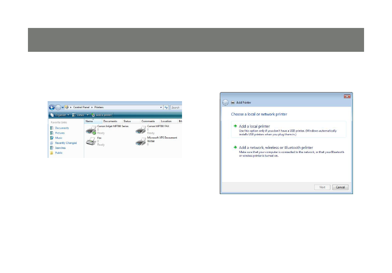Open address bar history dropdown arrow
The image size is (392, 273).
pos(161,107)
